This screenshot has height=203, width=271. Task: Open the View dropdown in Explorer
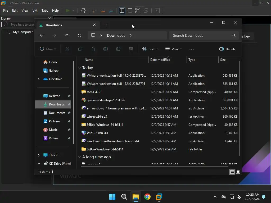pyautogui.click(x=174, y=49)
